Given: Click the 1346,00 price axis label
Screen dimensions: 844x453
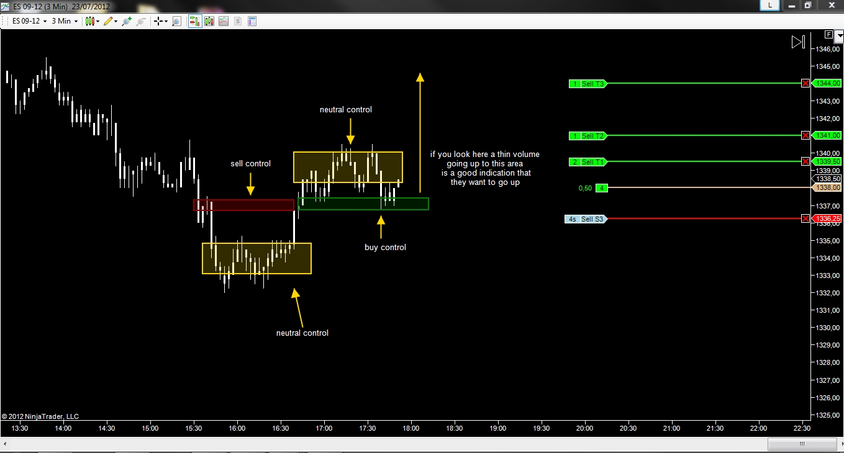Looking at the screenshot, I should [828, 48].
